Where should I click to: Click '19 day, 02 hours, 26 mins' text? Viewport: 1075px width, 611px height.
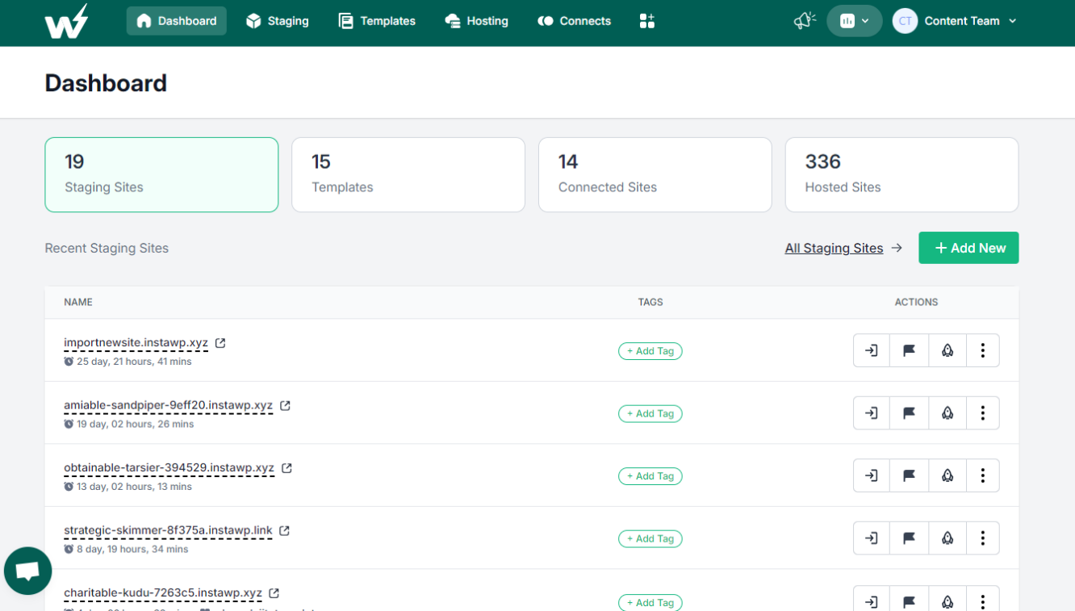[135, 424]
